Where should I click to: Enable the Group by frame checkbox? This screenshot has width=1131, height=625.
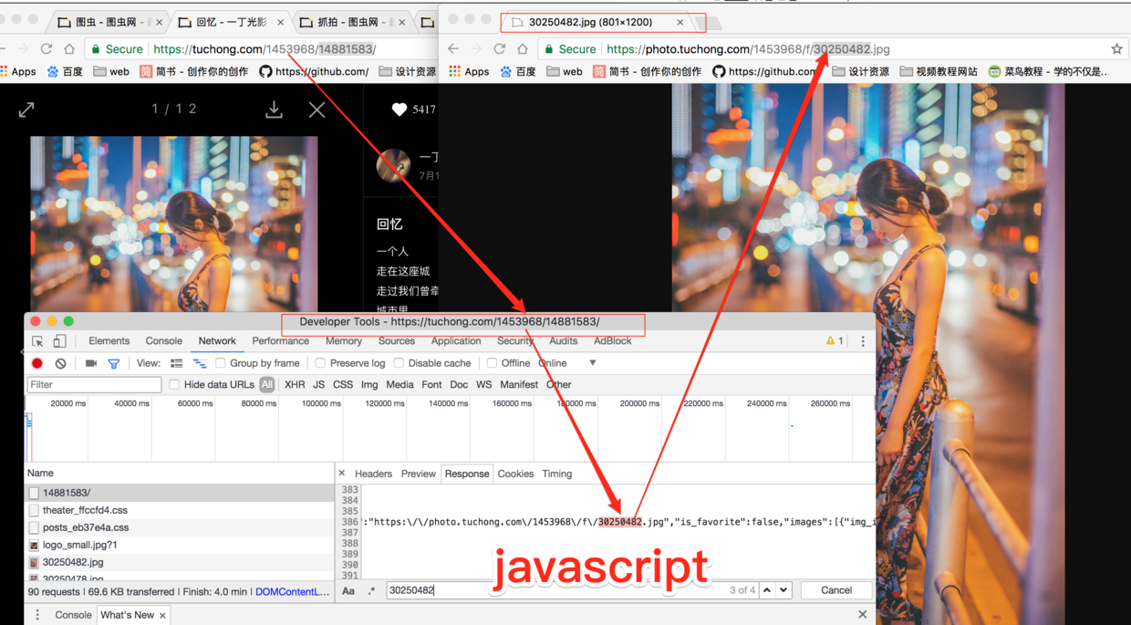(x=221, y=363)
